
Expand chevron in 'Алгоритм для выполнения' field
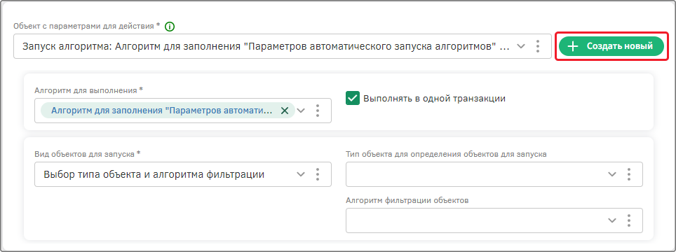[301, 111]
